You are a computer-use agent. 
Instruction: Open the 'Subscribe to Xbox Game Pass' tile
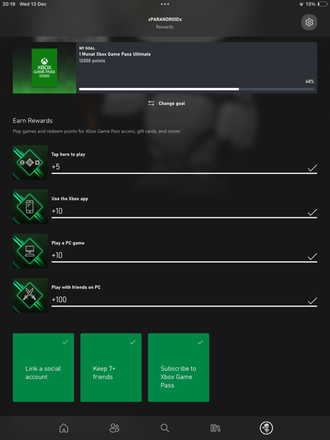click(179, 368)
